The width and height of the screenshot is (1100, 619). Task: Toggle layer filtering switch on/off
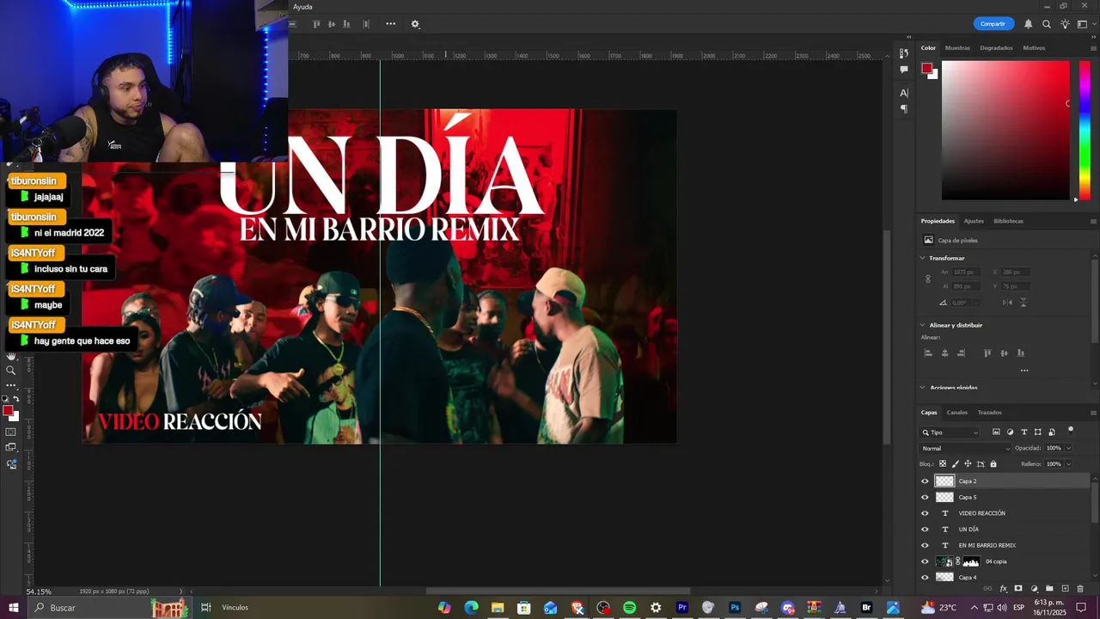[x=1071, y=430]
